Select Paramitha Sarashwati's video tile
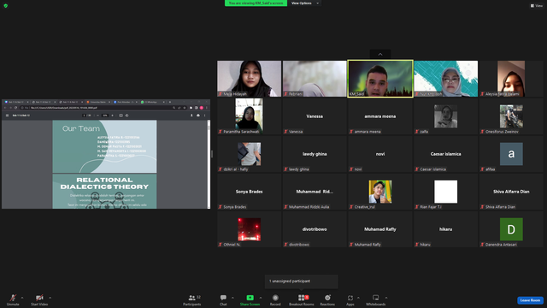547x308 pixels. click(x=249, y=116)
